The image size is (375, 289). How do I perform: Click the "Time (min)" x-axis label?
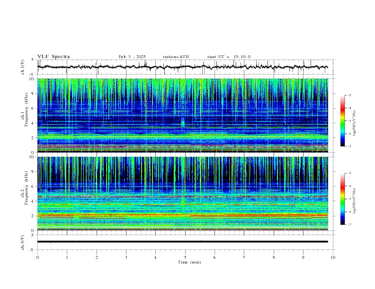pyautogui.click(x=189, y=262)
